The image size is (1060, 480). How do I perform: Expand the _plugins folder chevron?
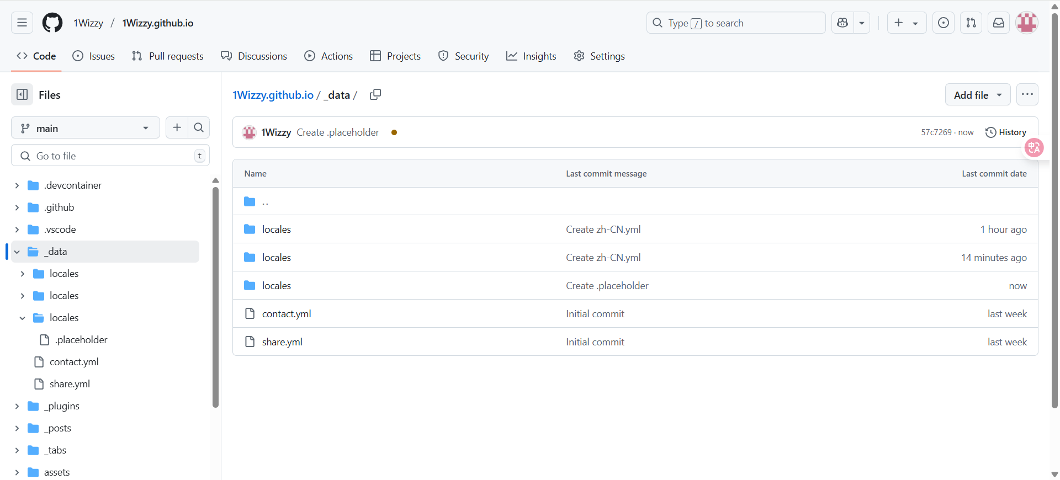[x=17, y=406]
